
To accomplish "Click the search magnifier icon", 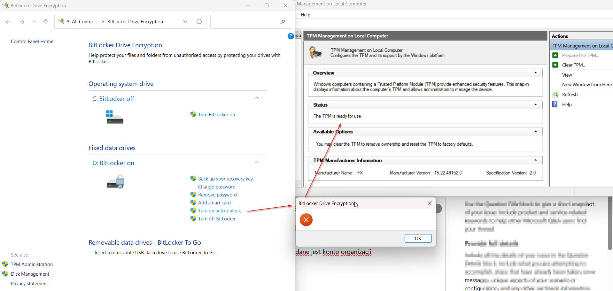I will click(283, 22).
